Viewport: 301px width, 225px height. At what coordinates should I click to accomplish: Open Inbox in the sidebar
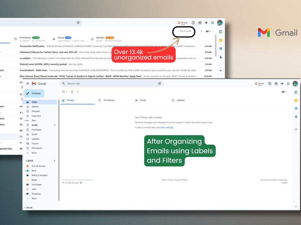point(40,102)
